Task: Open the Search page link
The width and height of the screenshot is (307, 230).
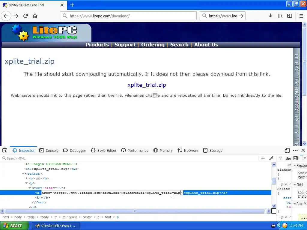Action: (179, 45)
